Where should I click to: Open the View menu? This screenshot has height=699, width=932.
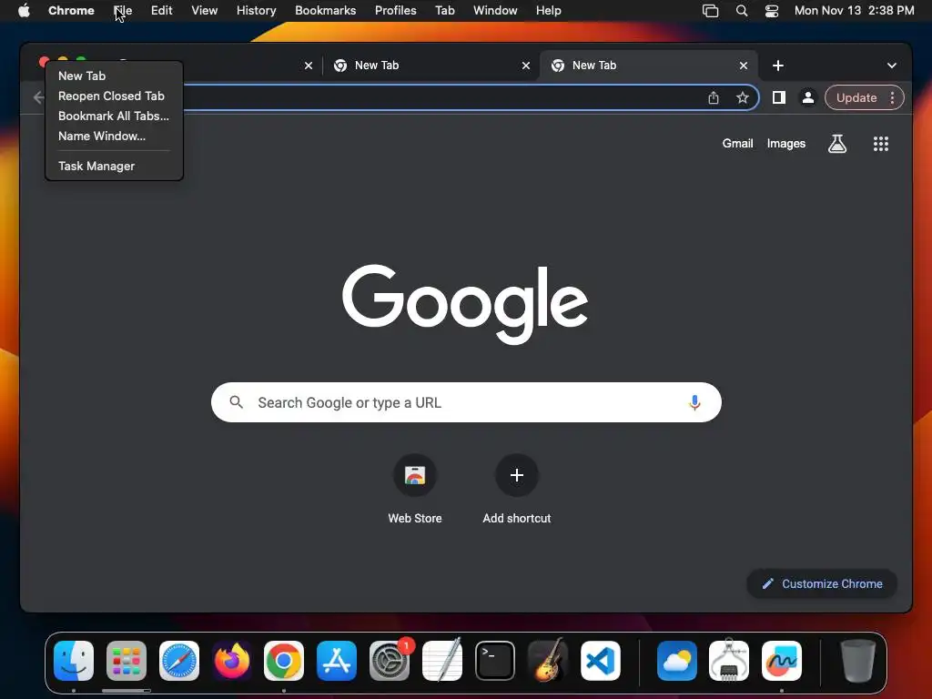point(204,10)
